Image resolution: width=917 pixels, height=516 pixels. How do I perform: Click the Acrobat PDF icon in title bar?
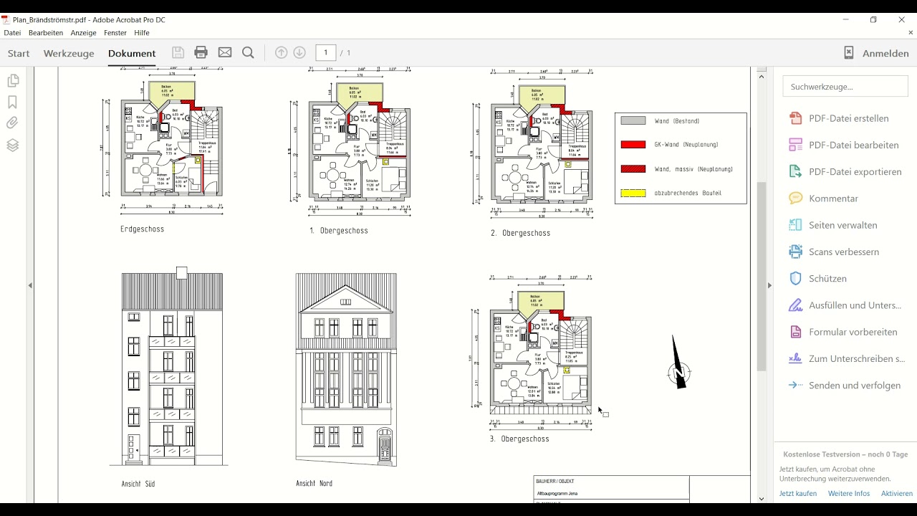pyautogui.click(x=6, y=20)
